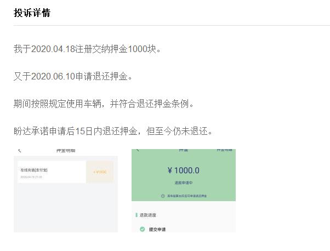Viewport: 330px width, 251px height.
Task: Click the line mentioning 2020.04.18 registration
Action: pyautogui.click(x=88, y=49)
